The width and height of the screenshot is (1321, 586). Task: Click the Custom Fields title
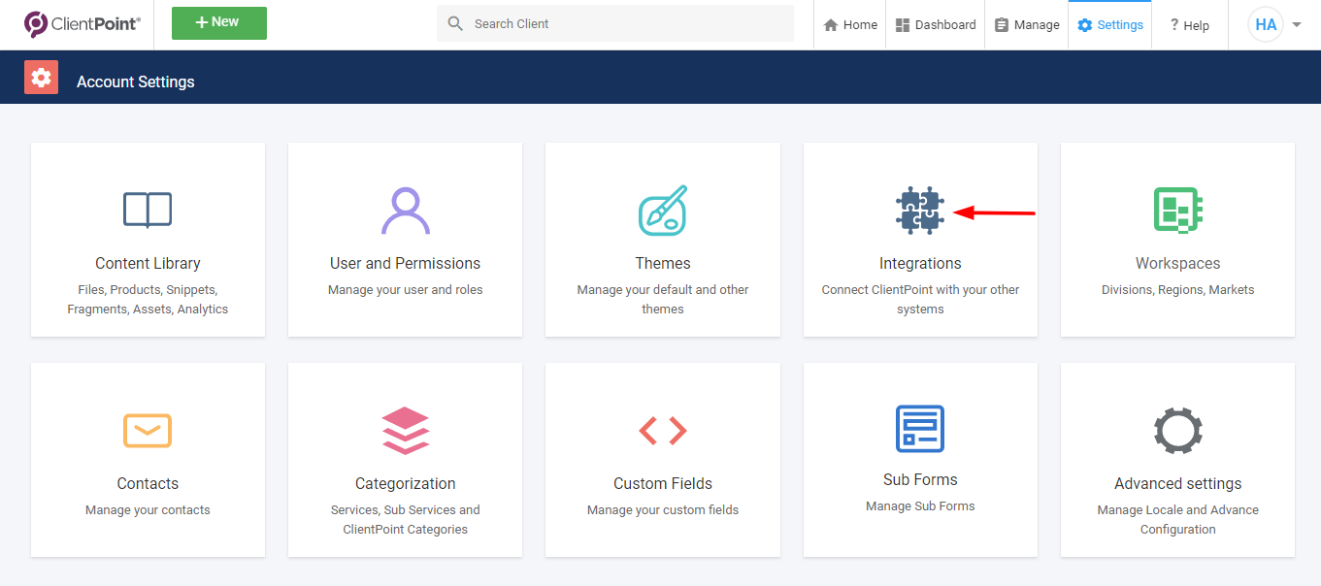663,483
